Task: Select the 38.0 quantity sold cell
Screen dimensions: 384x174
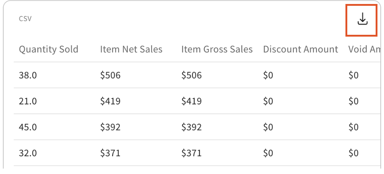Action: pyautogui.click(x=28, y=75)
